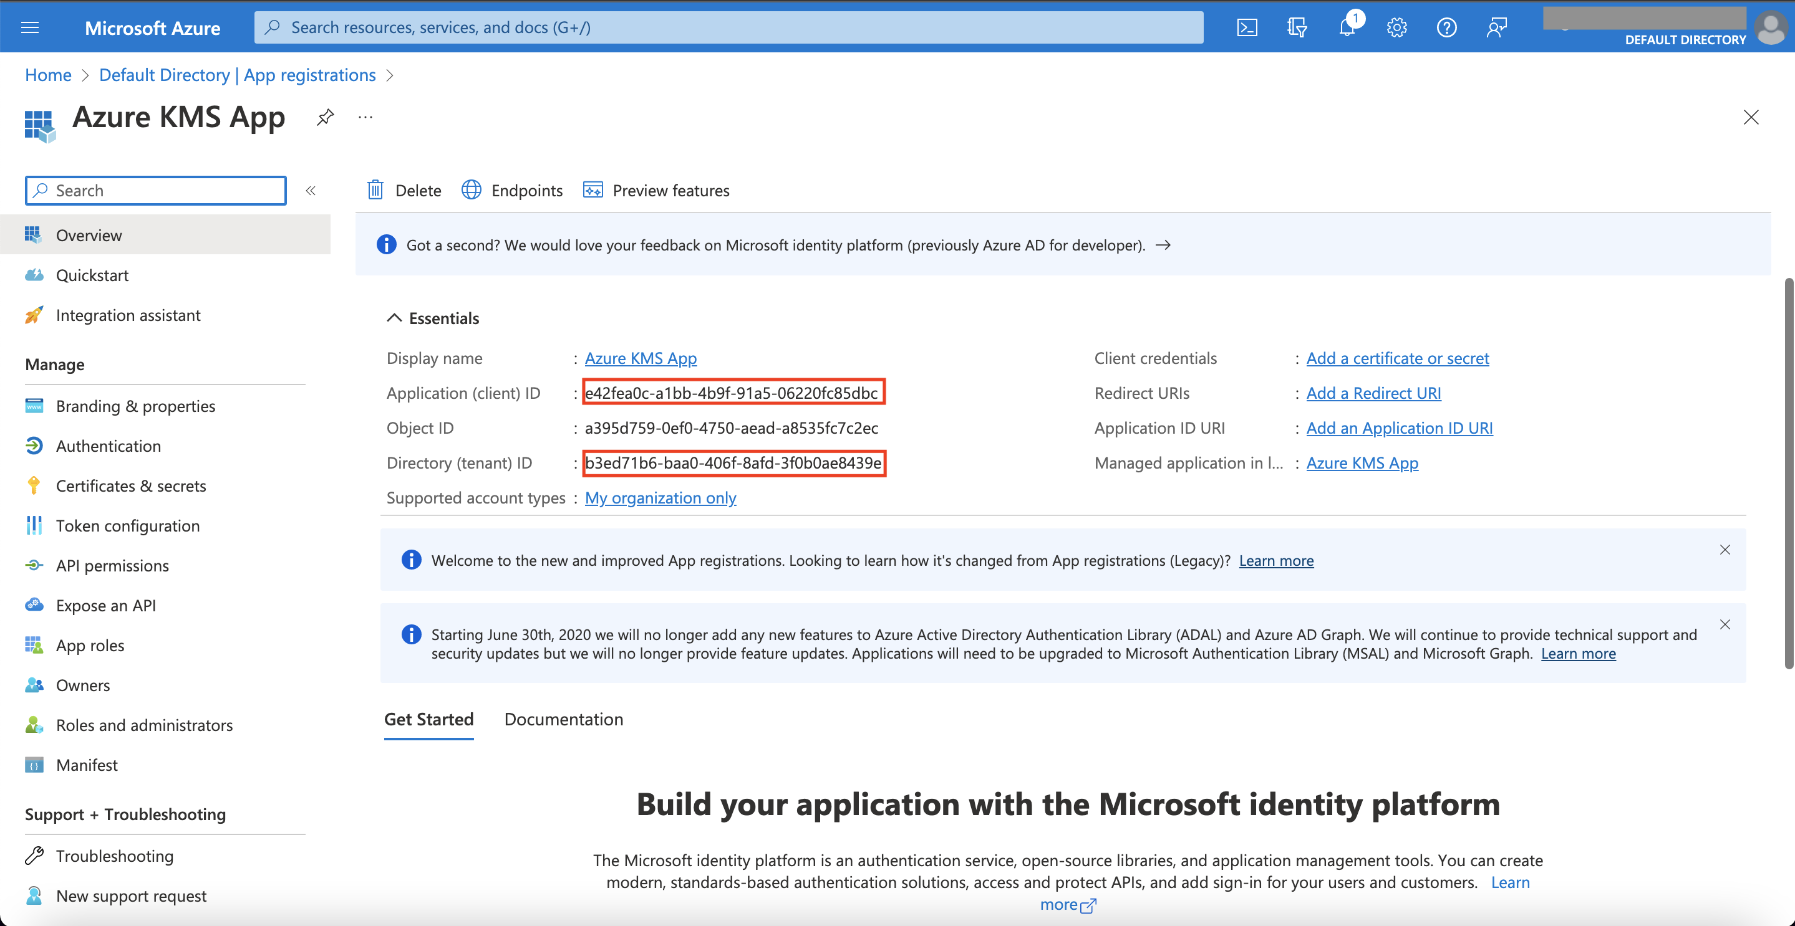Image resolution: width=1795 pixels, height=926 pixels.
Task: Click the Delete toolbar button
Action: (x=404, y=190)
